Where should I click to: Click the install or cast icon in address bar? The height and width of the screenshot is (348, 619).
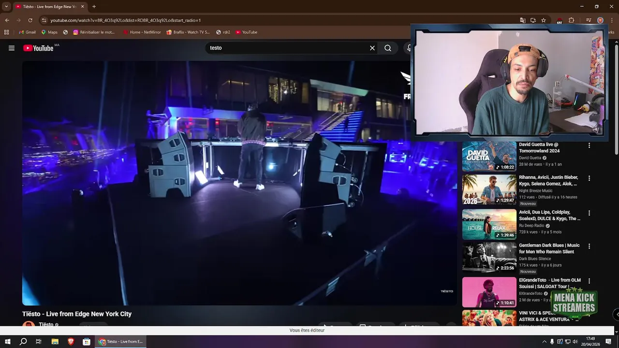coord(533,20)
